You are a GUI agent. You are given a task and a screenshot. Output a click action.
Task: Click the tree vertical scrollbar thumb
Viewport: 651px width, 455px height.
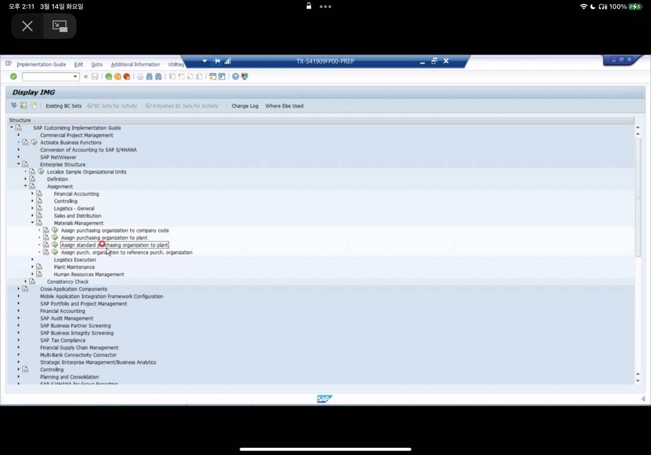(x=638, y=196)
